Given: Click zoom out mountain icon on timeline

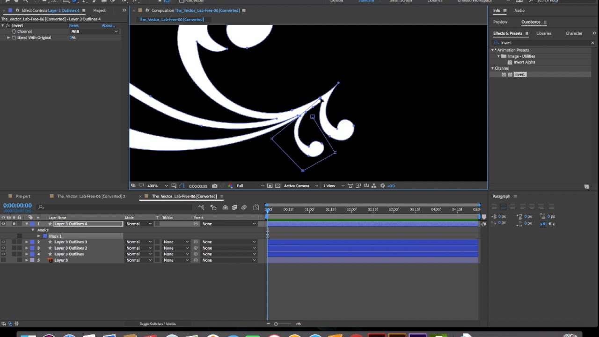Looking at the screenshot, I should click(x=268, y=323).
